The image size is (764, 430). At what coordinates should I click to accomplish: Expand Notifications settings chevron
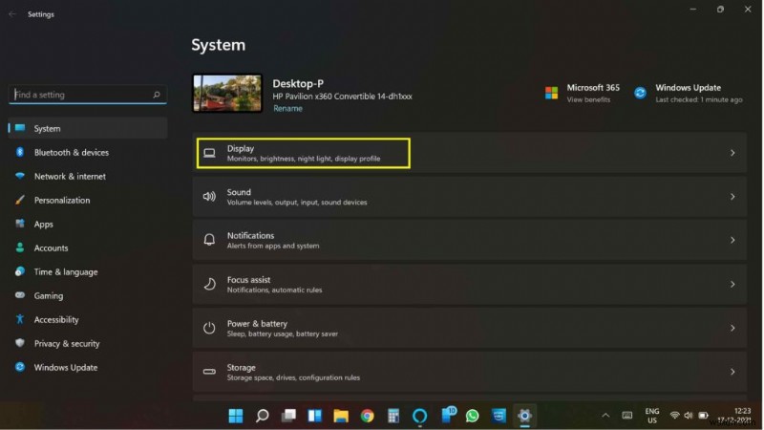(x=732, y=240)
